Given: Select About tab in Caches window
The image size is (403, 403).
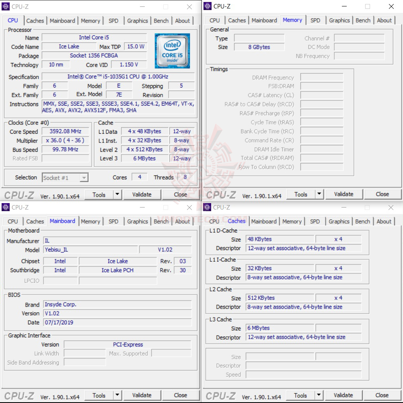Looking at the screenshot, I should 384,221.
